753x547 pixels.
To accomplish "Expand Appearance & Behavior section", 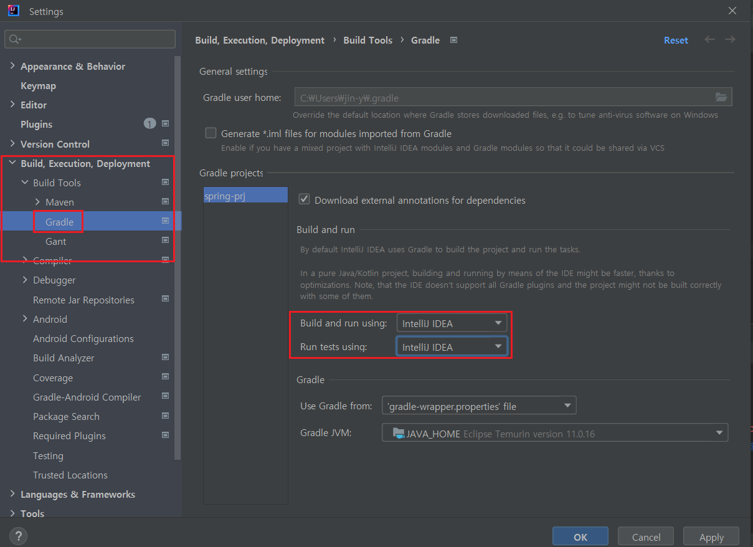I will tap(12, 66).
